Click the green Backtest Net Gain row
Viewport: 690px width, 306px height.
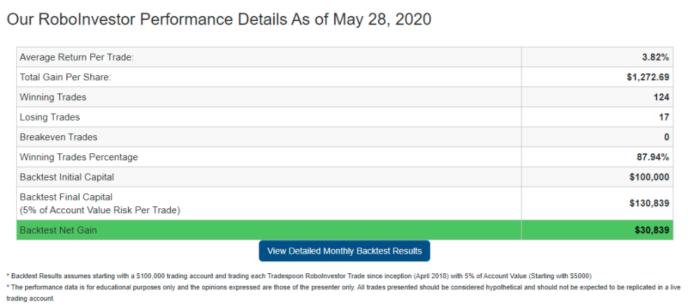point(345,230)
